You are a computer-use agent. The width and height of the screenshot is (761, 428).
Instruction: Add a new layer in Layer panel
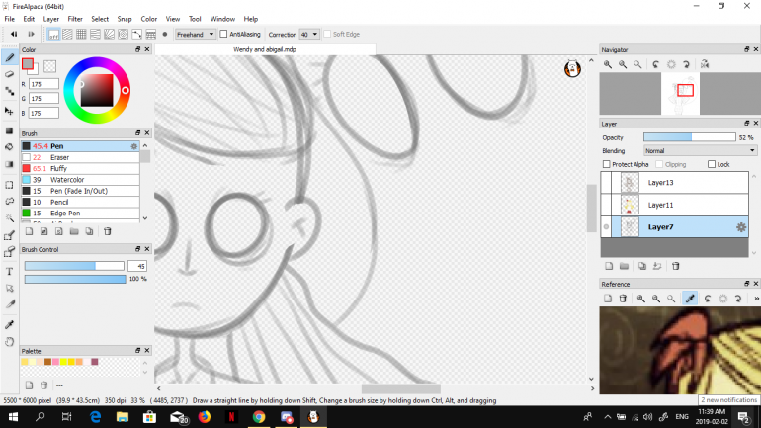pos(610,266)
